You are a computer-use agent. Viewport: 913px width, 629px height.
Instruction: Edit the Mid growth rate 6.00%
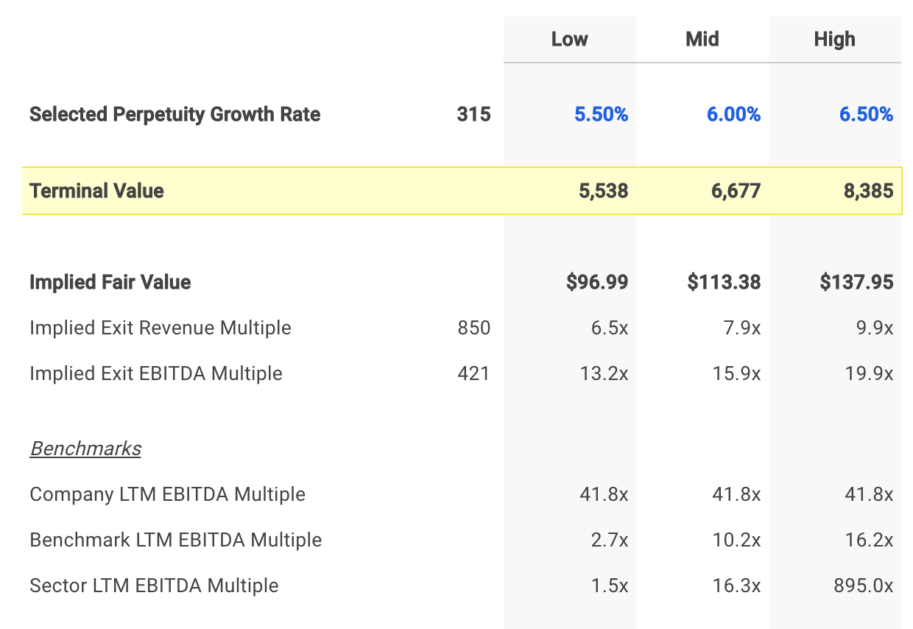coord(733,114)
